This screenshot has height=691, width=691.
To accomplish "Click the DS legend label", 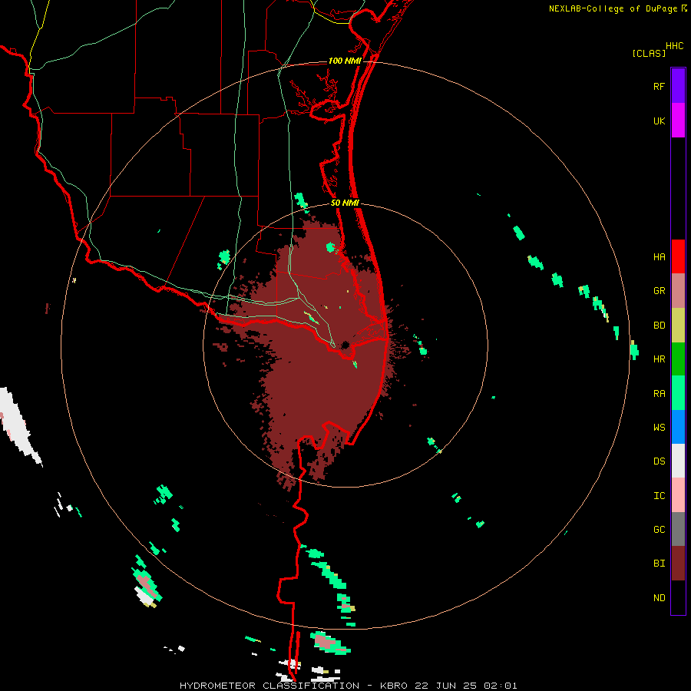I will coord(659,461).
